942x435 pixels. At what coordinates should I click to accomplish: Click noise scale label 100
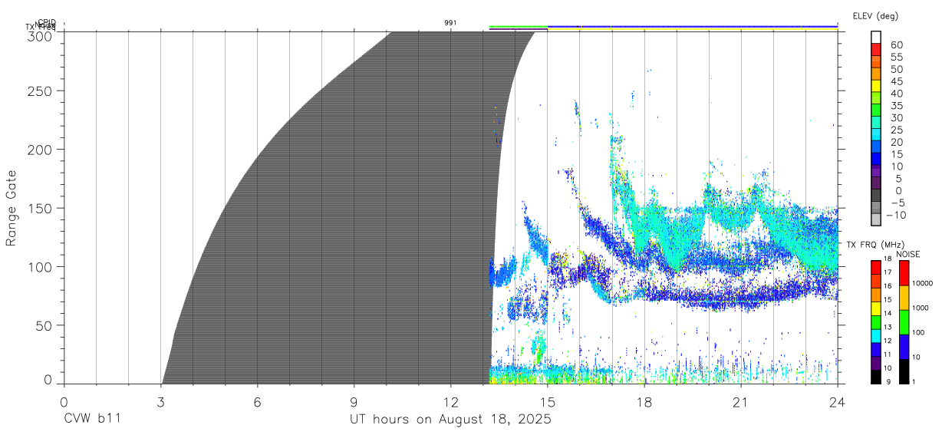coord(918,333)
